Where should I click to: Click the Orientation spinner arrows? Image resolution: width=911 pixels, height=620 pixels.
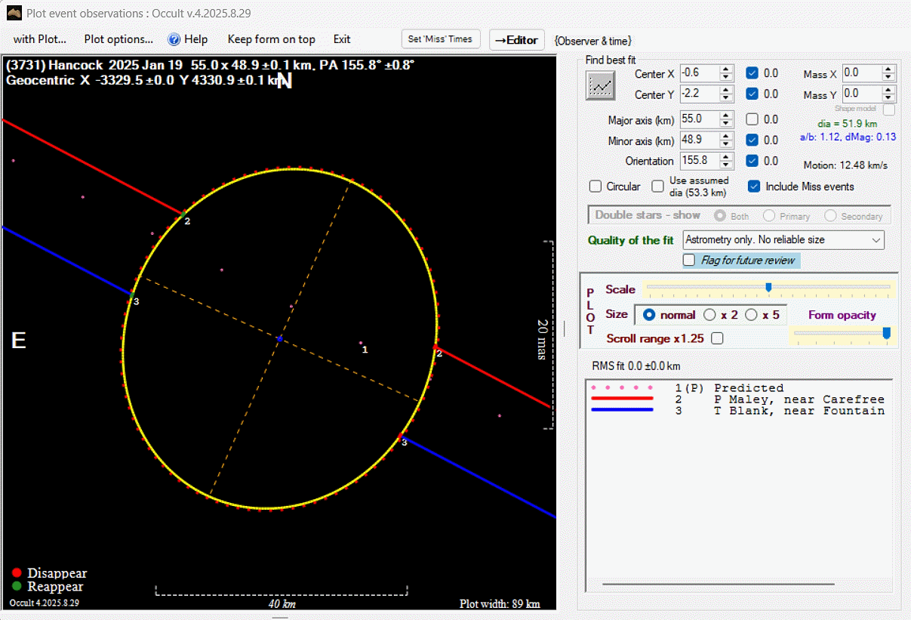point(726,161)
